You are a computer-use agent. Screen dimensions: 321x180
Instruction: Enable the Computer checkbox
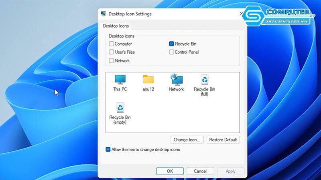pos(112,44)
